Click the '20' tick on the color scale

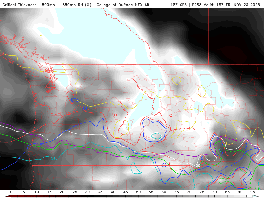pyautogui.click(x=62, y=192)
